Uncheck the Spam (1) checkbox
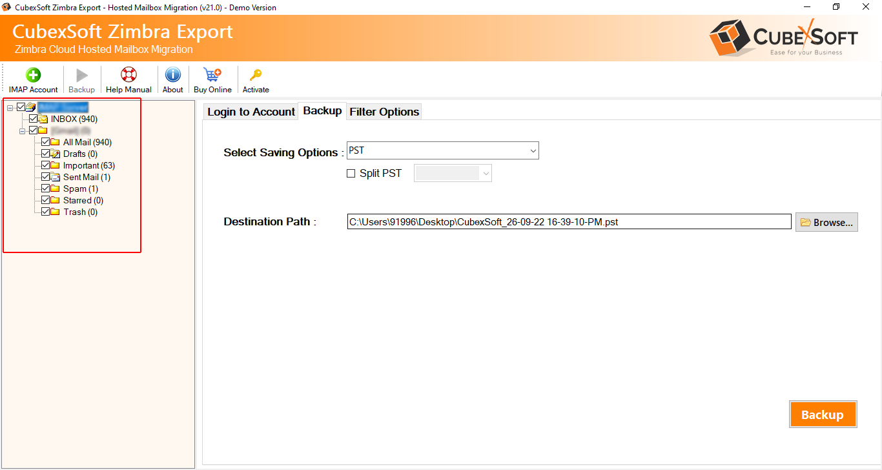Image resolution: width=882 pixels, height=470 pixels. click(46, 189)
